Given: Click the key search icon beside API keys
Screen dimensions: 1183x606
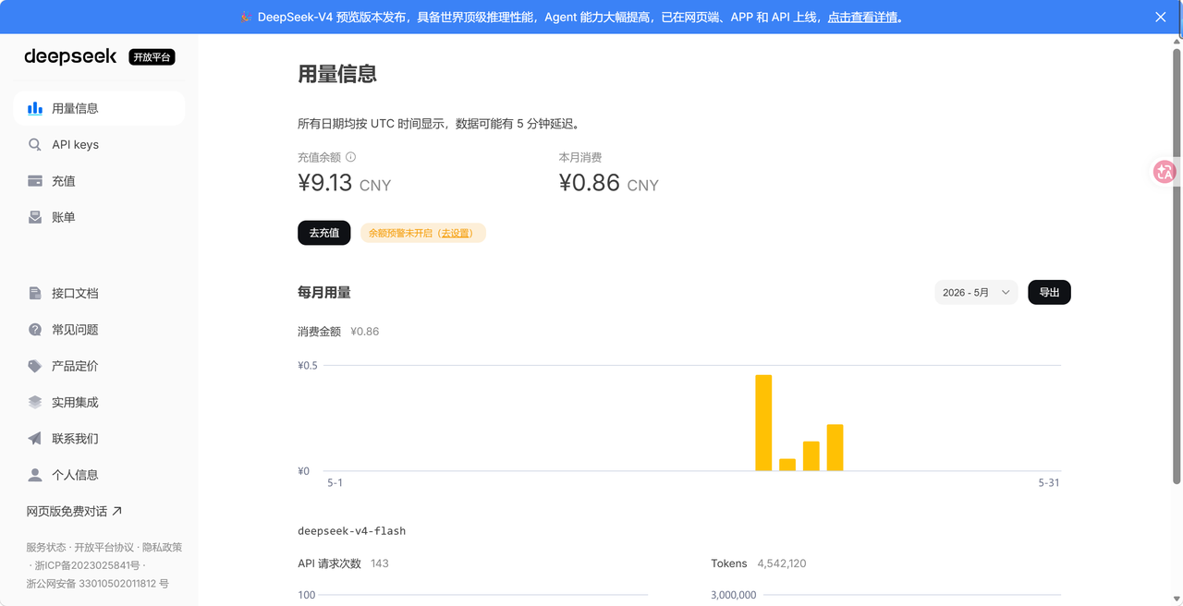Looking at the screenshot, I should click(x=35, y=145).
